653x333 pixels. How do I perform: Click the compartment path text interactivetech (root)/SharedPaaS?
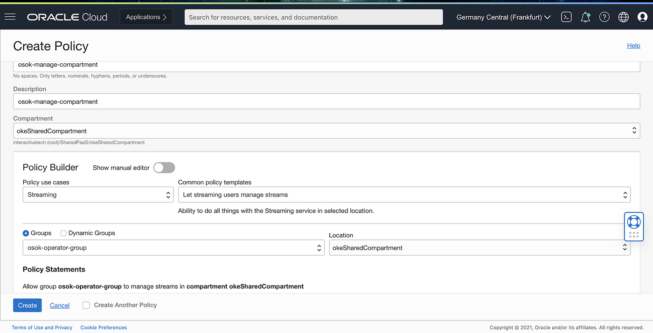[79, 142]
